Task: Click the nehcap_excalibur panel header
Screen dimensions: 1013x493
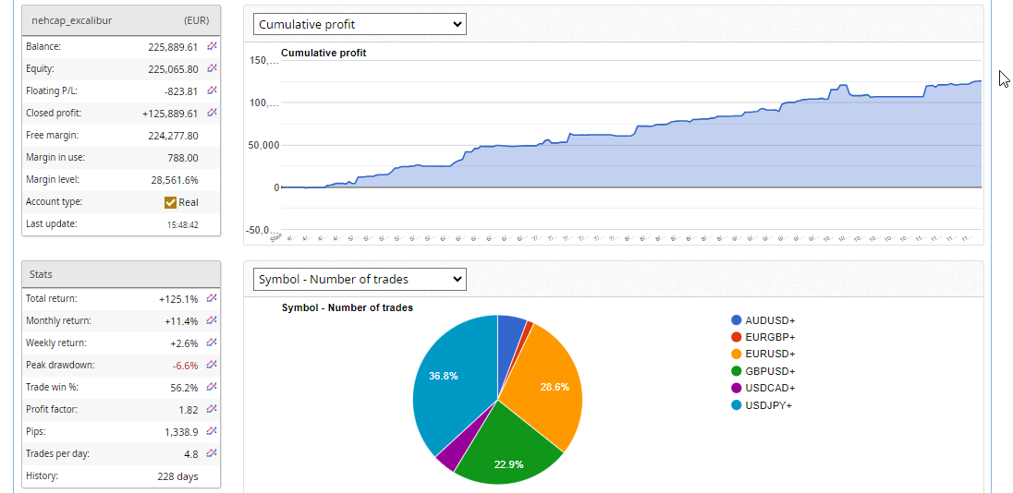Action: coord(121,19)
